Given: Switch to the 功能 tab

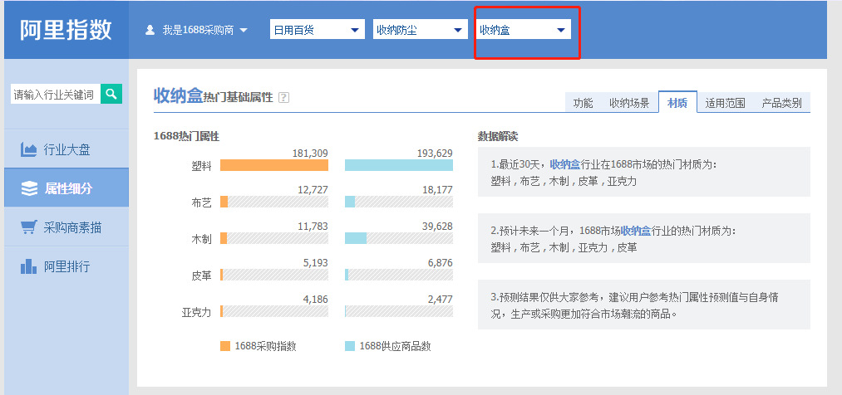Looking at the screenshot, I should (x=583, y=103).
